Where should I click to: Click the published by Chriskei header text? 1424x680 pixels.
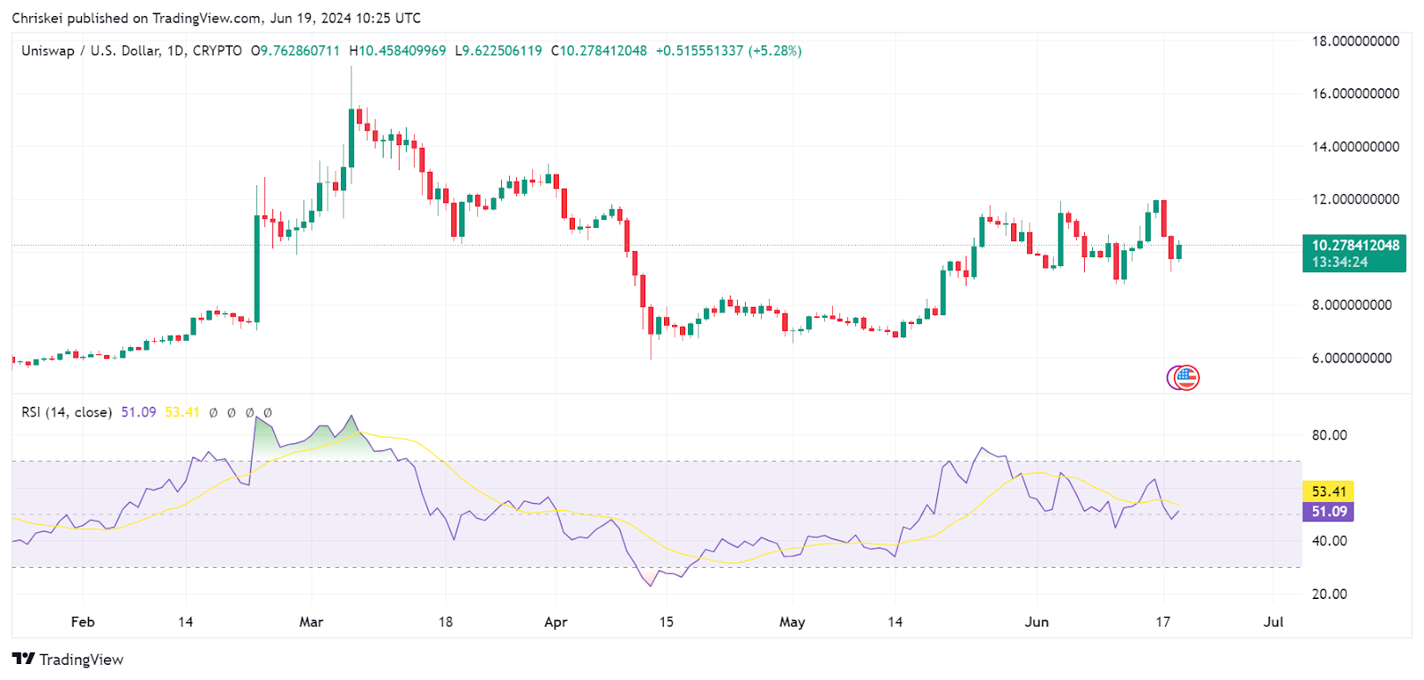[x=216, y=18]
